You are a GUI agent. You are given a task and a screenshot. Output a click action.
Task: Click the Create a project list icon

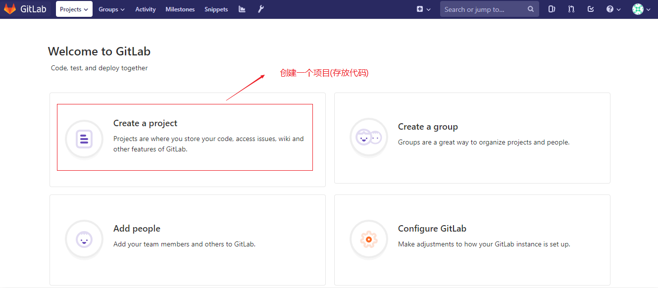(x=84, y=139)
